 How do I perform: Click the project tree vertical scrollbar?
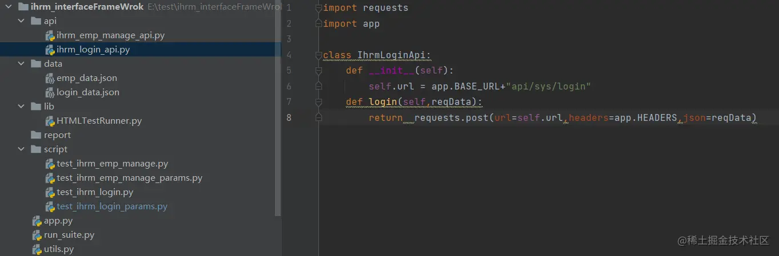click(278, 108)
